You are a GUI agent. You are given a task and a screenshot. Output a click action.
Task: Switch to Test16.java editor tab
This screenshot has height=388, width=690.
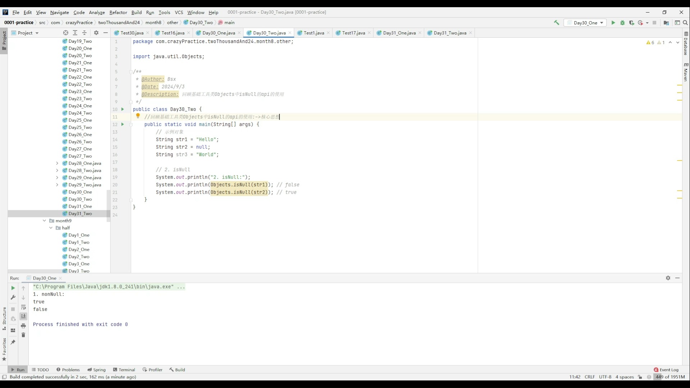(173, 33)
